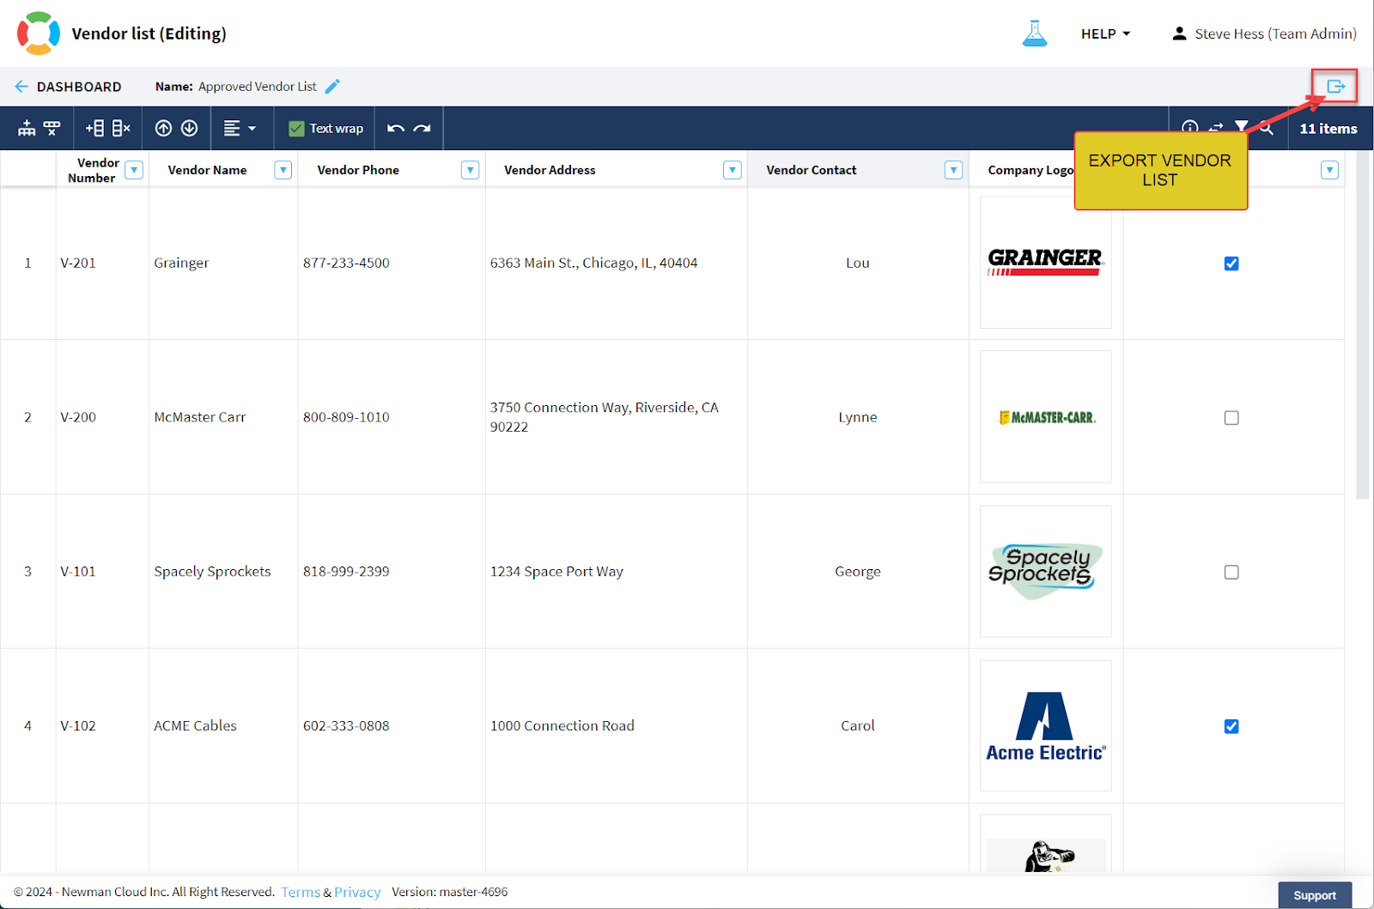
Task: Uncheck the Grainger row checkbox
Action: (1231, 264)
